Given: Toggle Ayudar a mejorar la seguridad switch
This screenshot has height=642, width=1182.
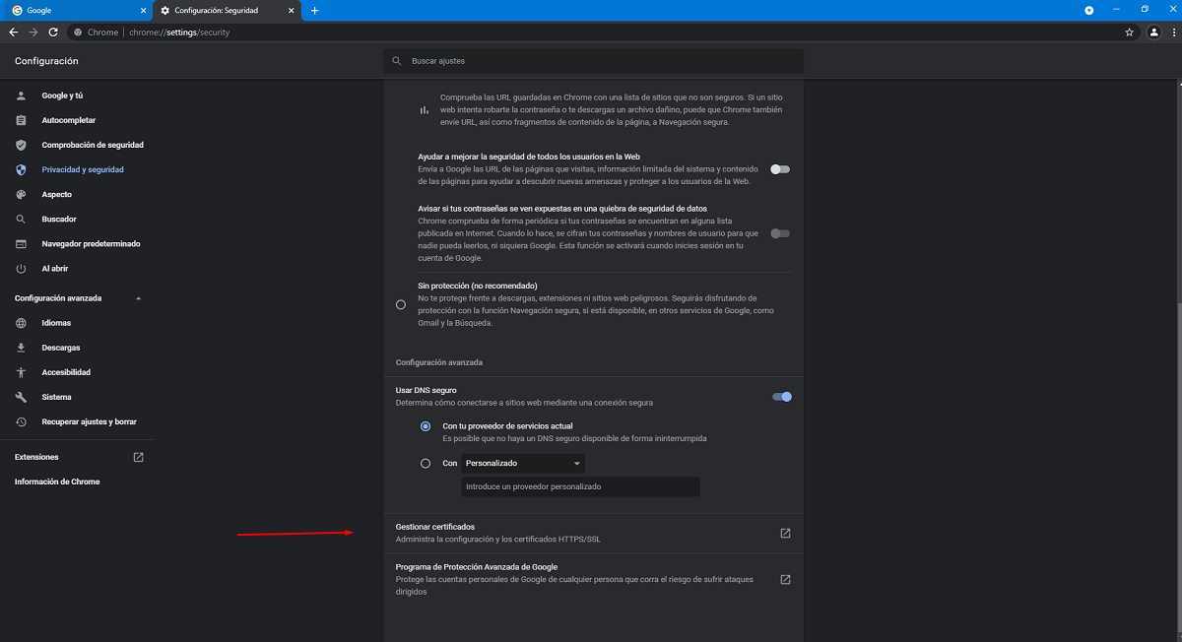Looking at the screenshot, I should point(780,169).
